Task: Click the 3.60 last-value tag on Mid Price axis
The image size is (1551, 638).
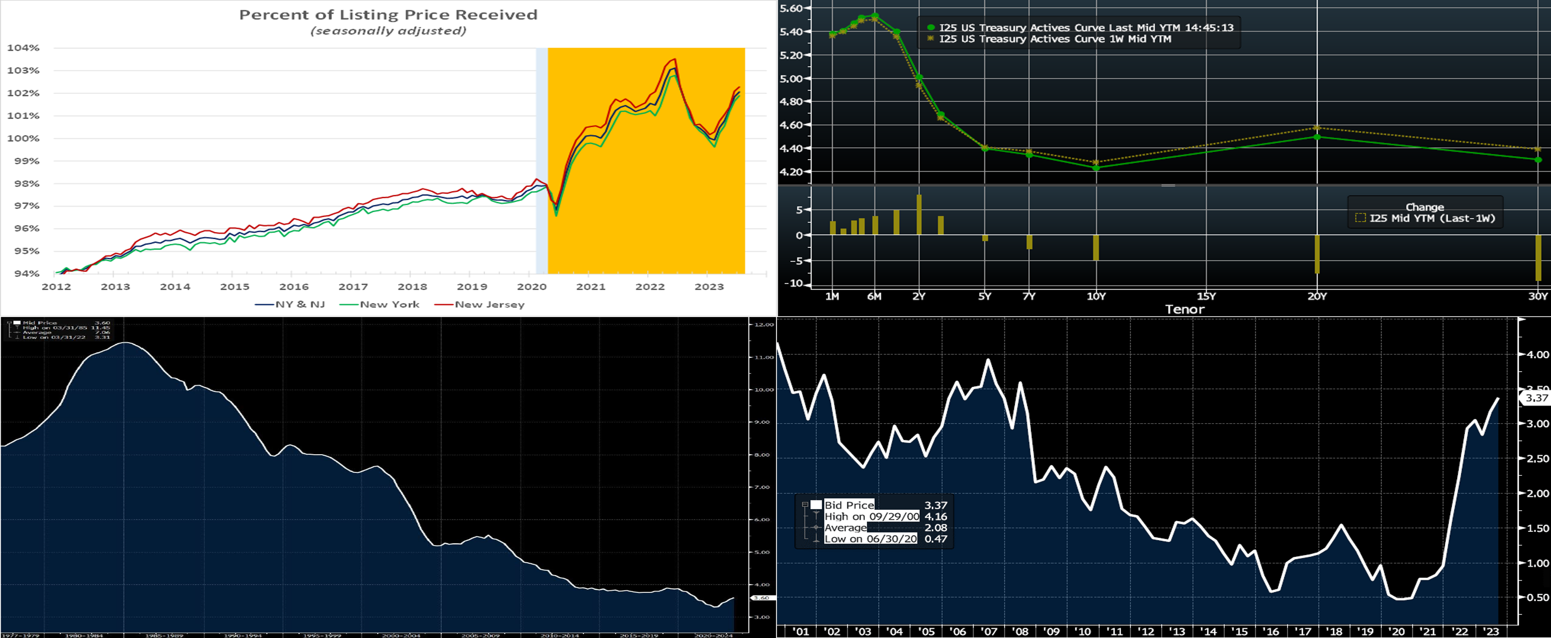Action: click(762, 598)
